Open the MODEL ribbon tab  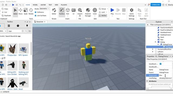tap(35, 5)
